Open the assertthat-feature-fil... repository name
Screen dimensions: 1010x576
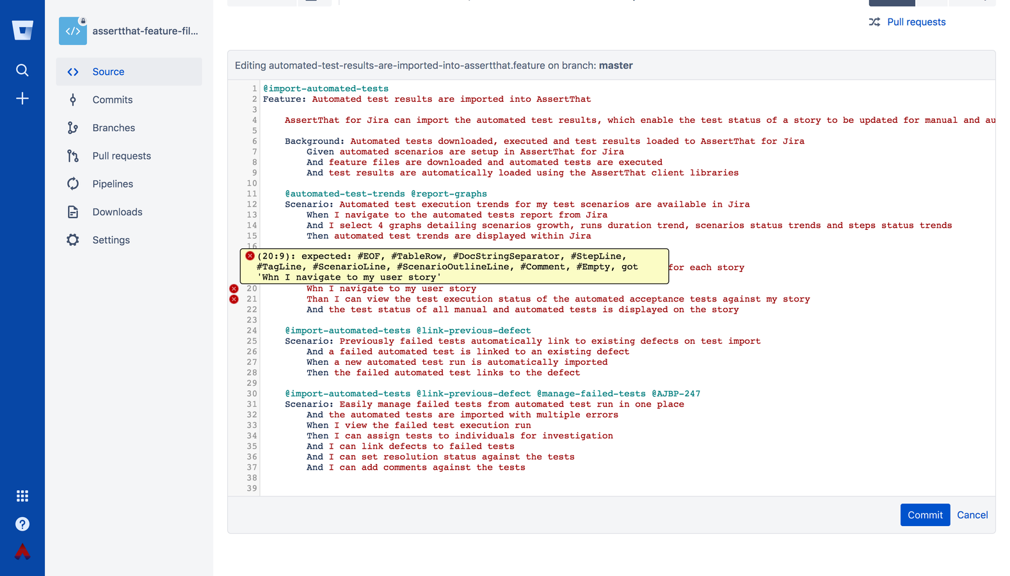tap(145, 31)
